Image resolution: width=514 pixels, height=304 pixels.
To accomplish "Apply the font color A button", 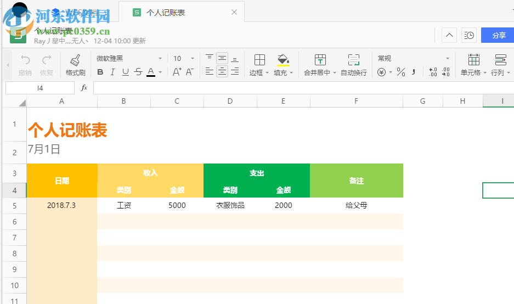I will (151, 72).
